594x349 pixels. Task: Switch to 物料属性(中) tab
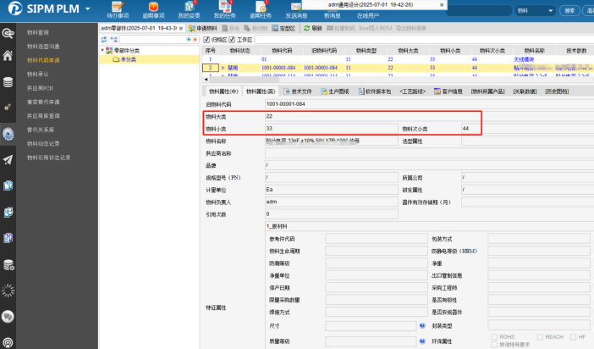pyautogui.click(x=223, y=91)
